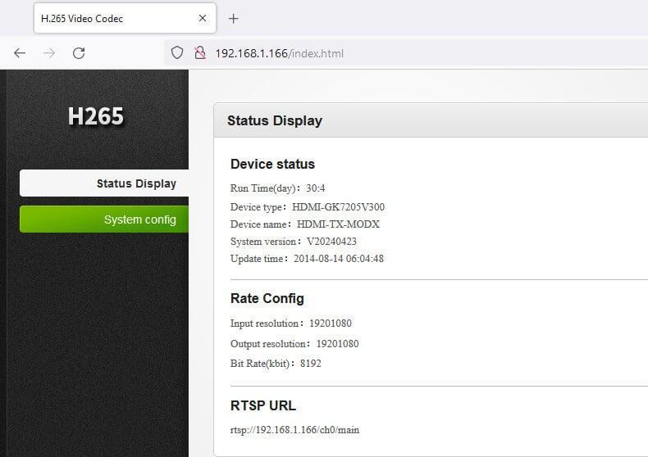
Task: Click the Status Display panel header
Action: pyautogui.click(x=275, y=120)
